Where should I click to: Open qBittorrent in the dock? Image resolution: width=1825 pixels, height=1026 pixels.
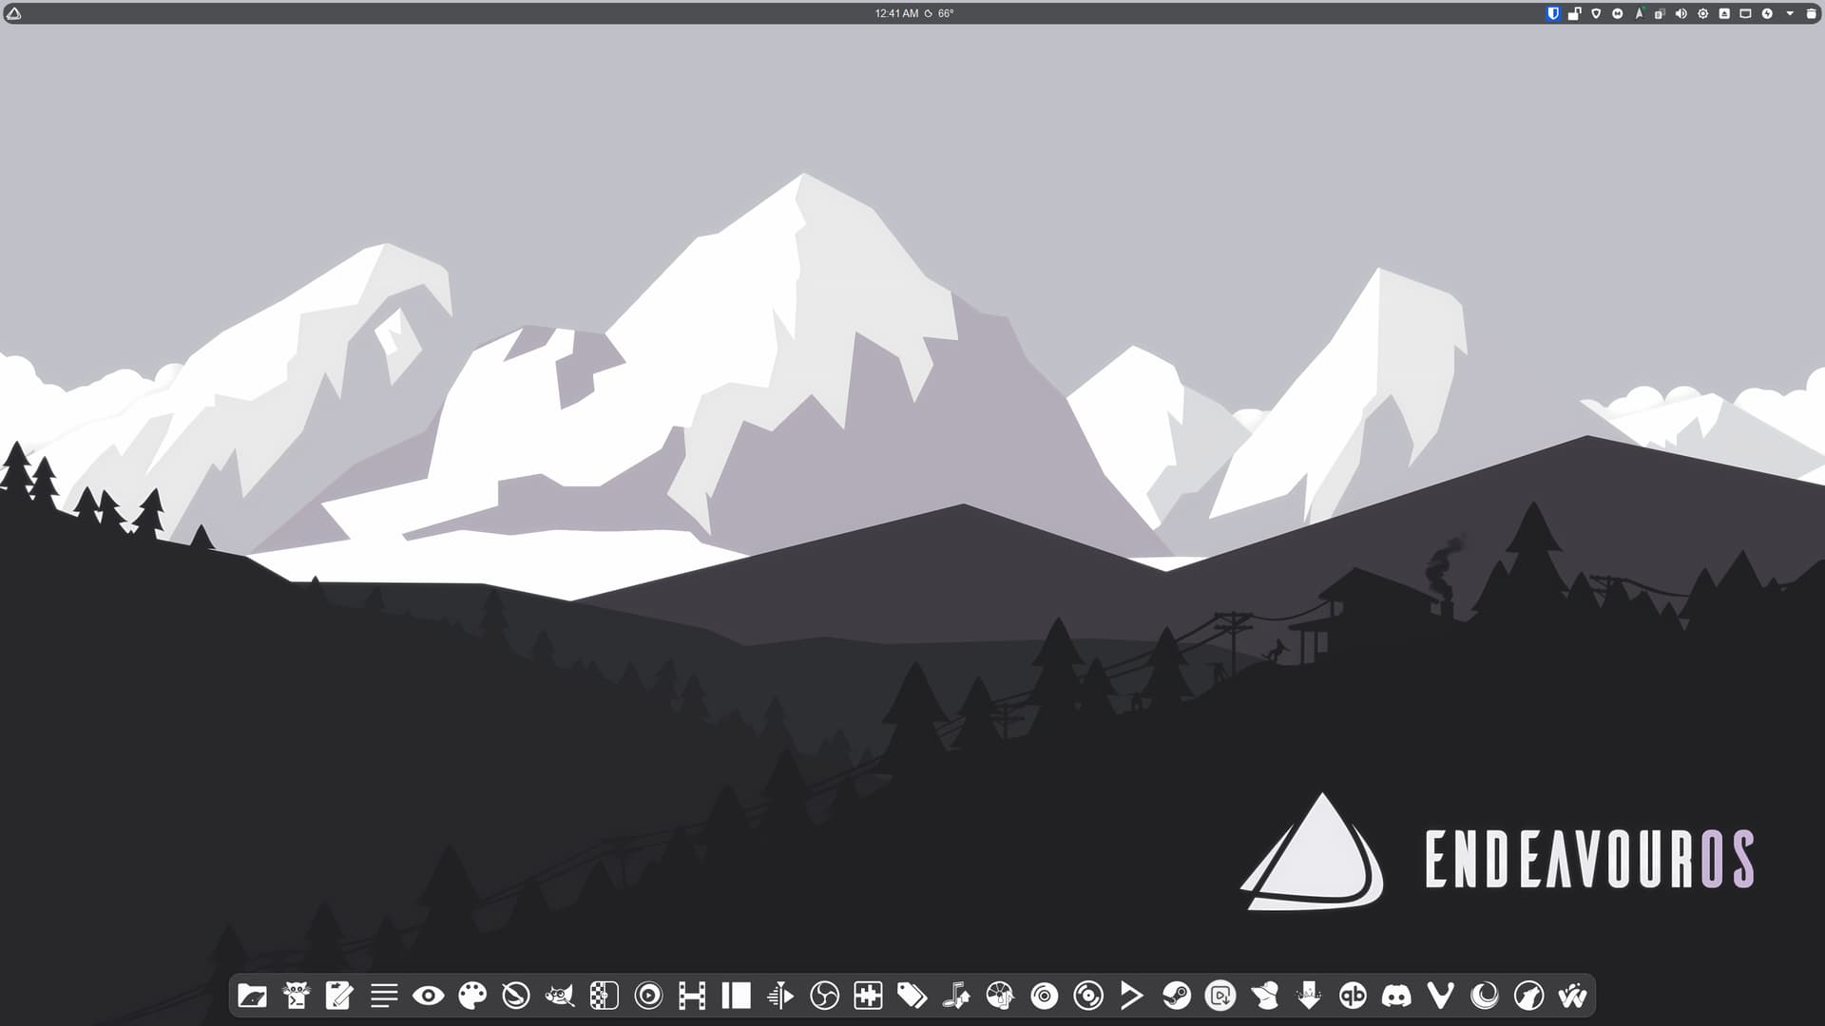pos(1353,996)
